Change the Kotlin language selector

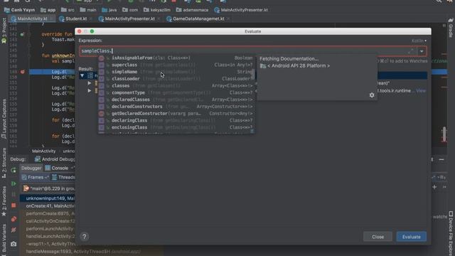click(x=419, y=41)
